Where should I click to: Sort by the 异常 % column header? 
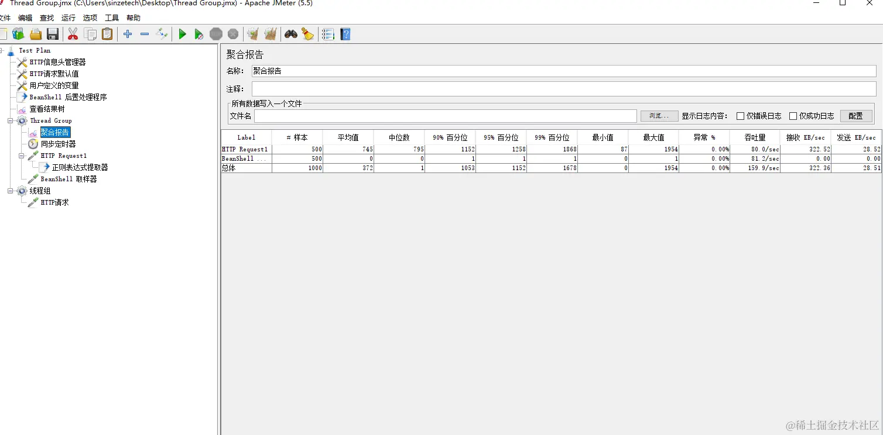point(704,137)
